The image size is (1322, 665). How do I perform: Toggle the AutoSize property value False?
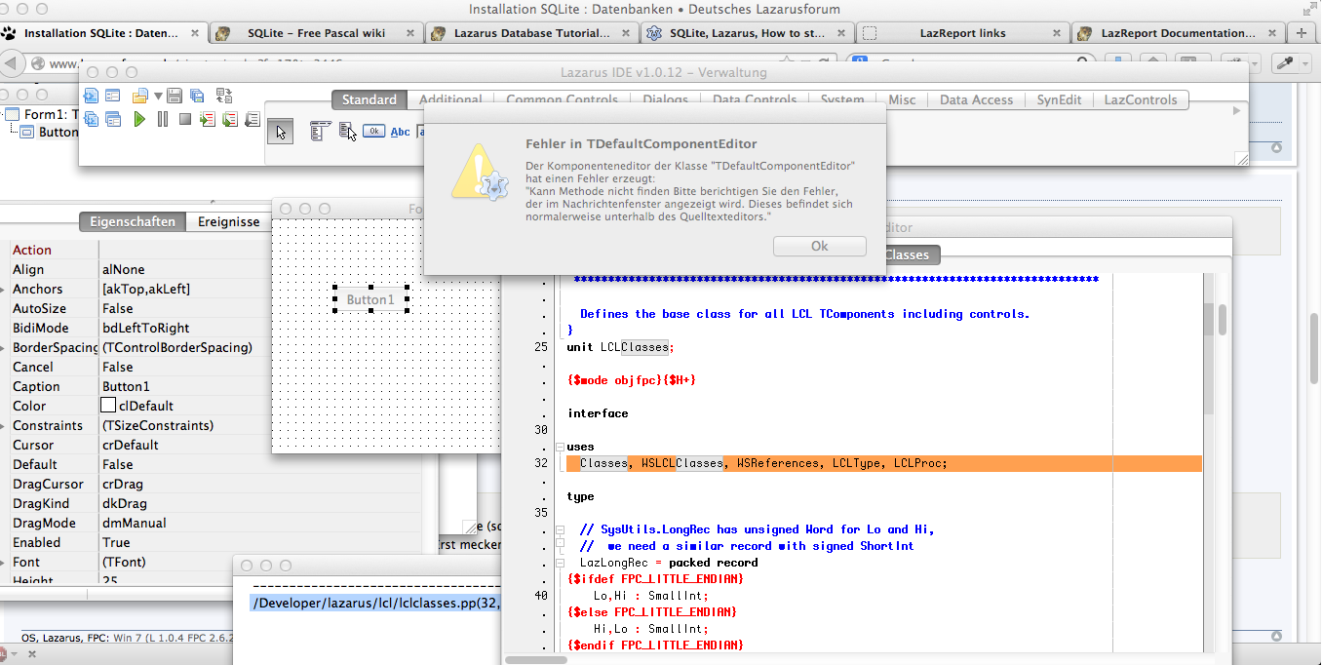point(118,308)
